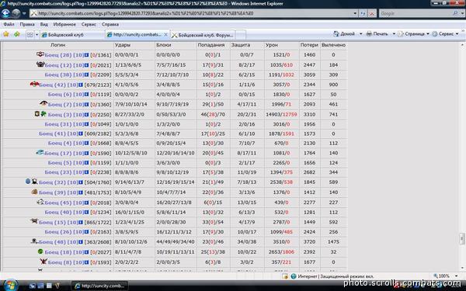Expand the Печать (Print) dropdown arrow

point(394,34)
